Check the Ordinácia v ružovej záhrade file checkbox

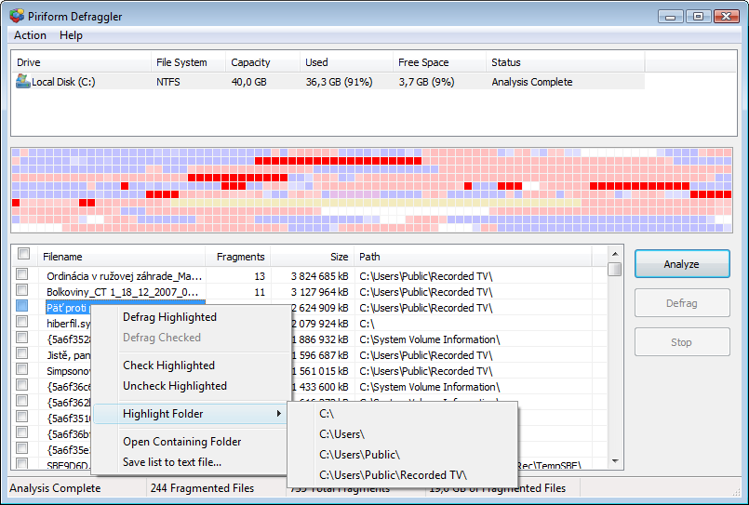pyautogui.click(x=22, y=274)
